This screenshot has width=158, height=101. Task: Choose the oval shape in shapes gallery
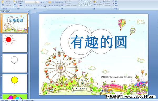[x=90, y=1]
